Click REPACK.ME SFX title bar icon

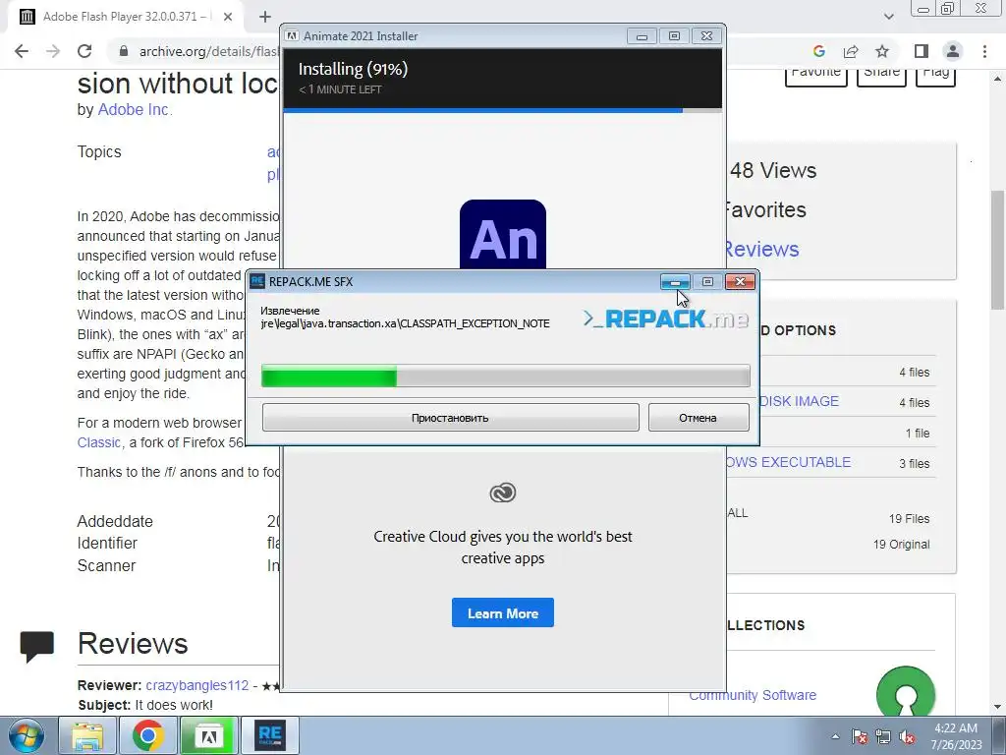[x=257, y=282]
